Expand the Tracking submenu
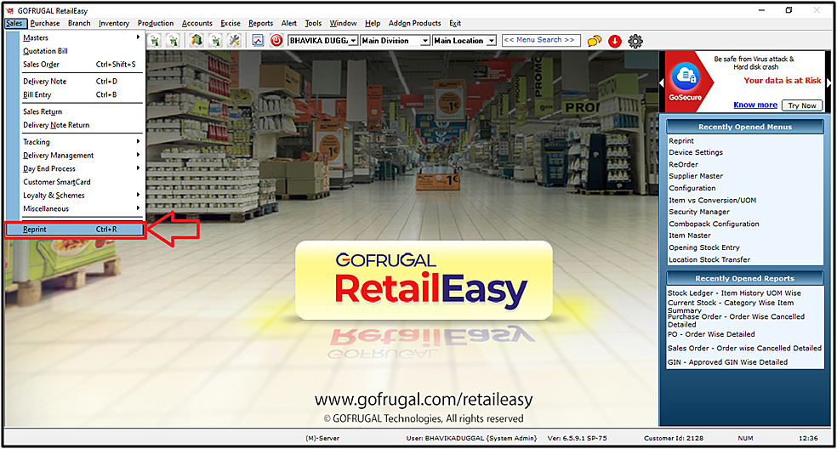837x449 pixels. pyautogui.click(x=82, y=141)
